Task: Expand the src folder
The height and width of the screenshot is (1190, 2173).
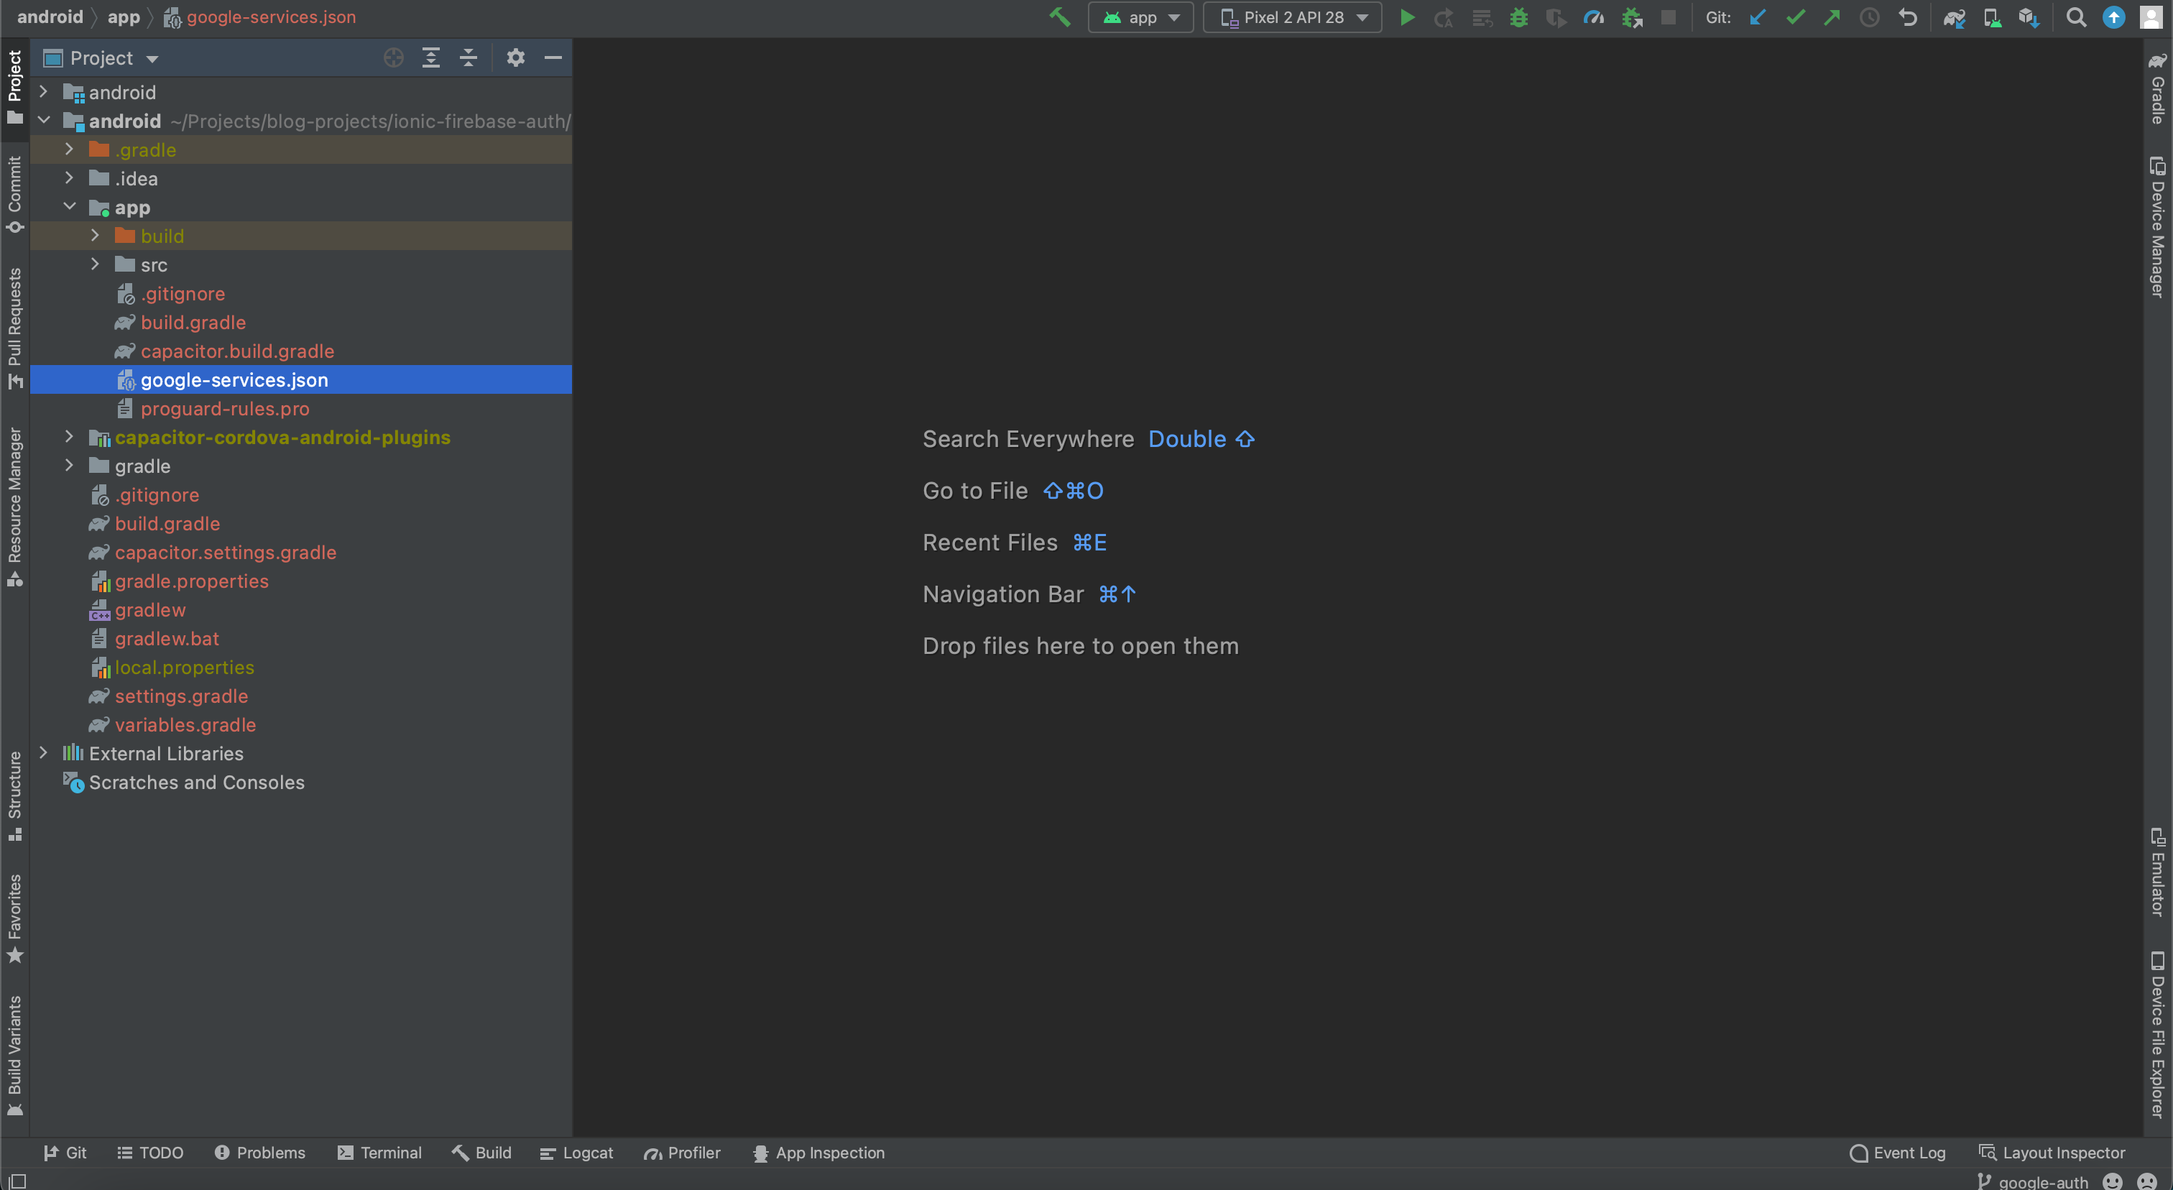Action: coord(94,263)
